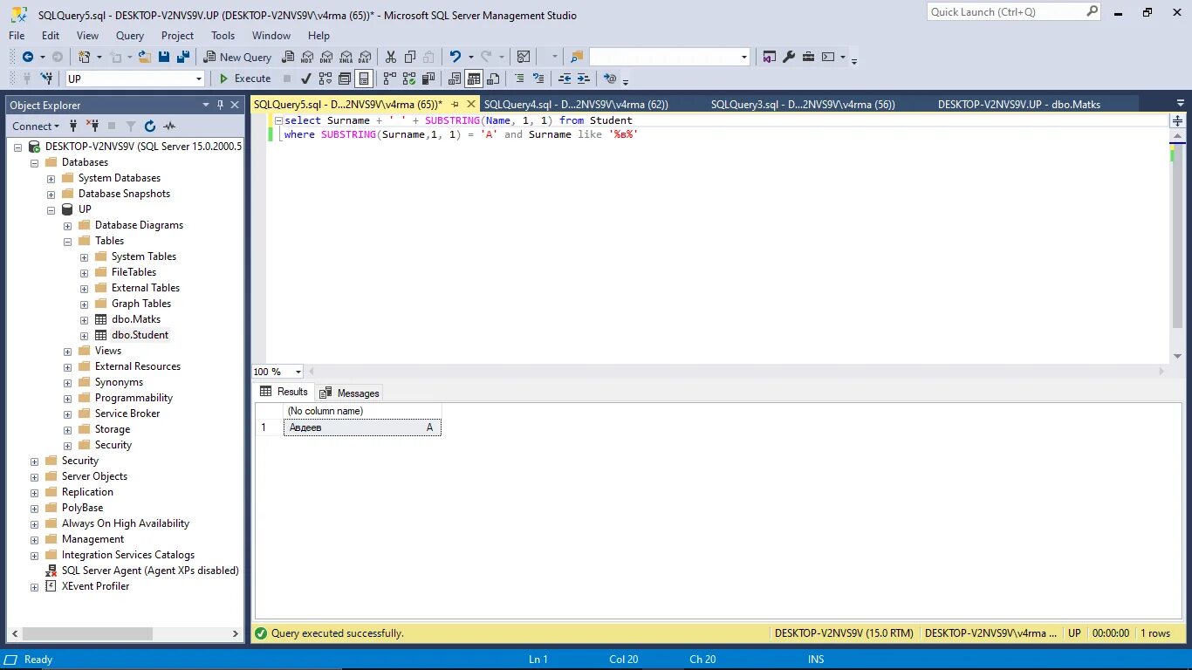The height and width of the screenshot is (670, 1192).
Task: Toggle auto-hide pin of Object Explorer
Action: (x=221, y=105)
